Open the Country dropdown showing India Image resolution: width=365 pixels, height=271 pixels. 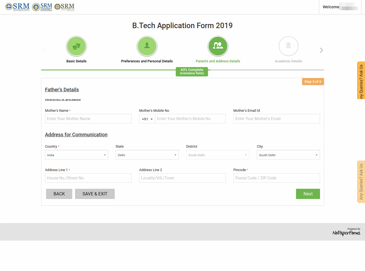pyautogui.click(x=76, y=155)
